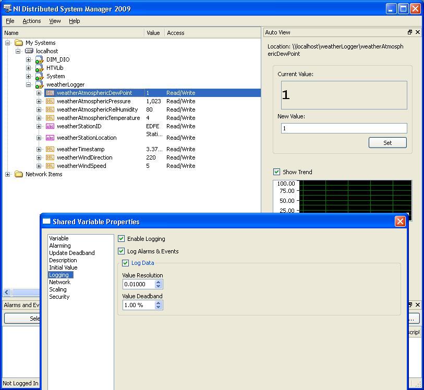Viewport: 424px width, 390px height.
Task: Open the Initial Value page
Action: tap(63, 267)
